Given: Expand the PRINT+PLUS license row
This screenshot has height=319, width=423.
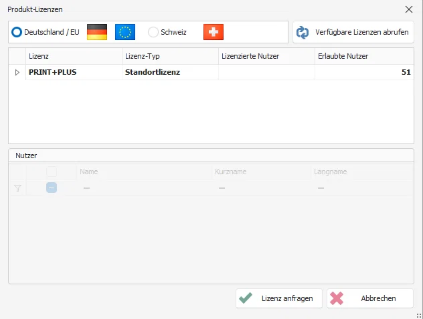Looking at the screenshot, I should (17, 72).
